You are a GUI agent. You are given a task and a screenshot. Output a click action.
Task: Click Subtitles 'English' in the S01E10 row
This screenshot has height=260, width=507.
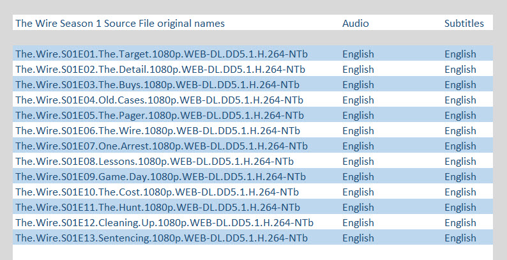click(x=460, y=192)
